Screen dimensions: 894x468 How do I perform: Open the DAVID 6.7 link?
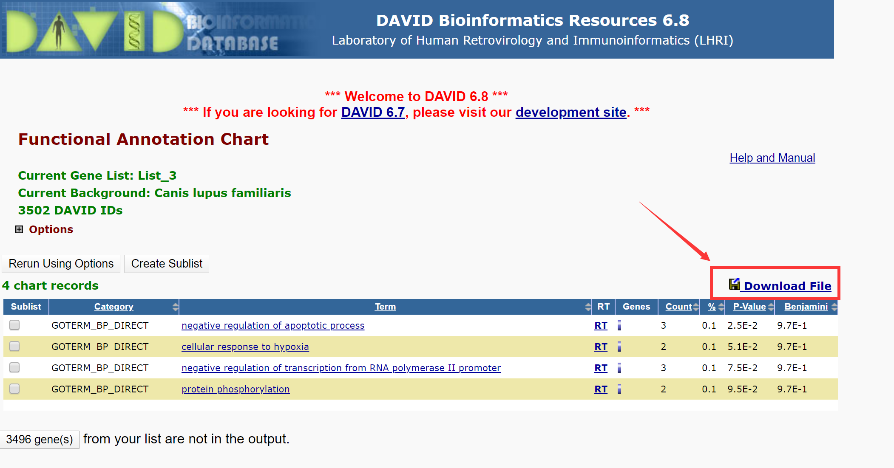(373, 112)
